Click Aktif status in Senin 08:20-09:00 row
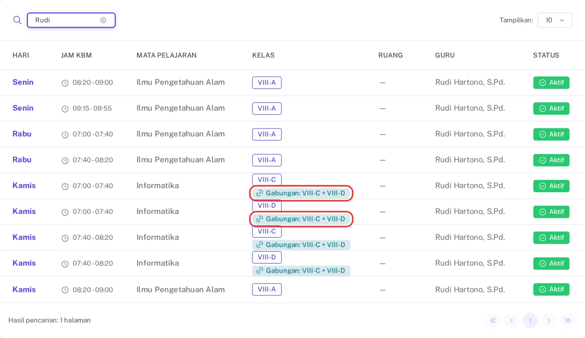Viewport: 585px width, 338px height. [551, 83]
